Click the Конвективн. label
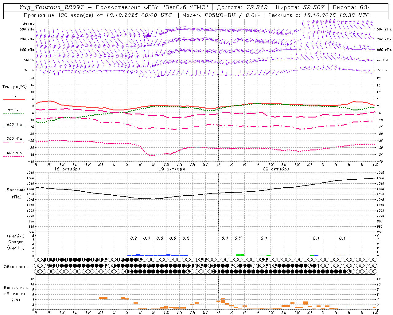 pyautogui.click(x=16, y=288)
